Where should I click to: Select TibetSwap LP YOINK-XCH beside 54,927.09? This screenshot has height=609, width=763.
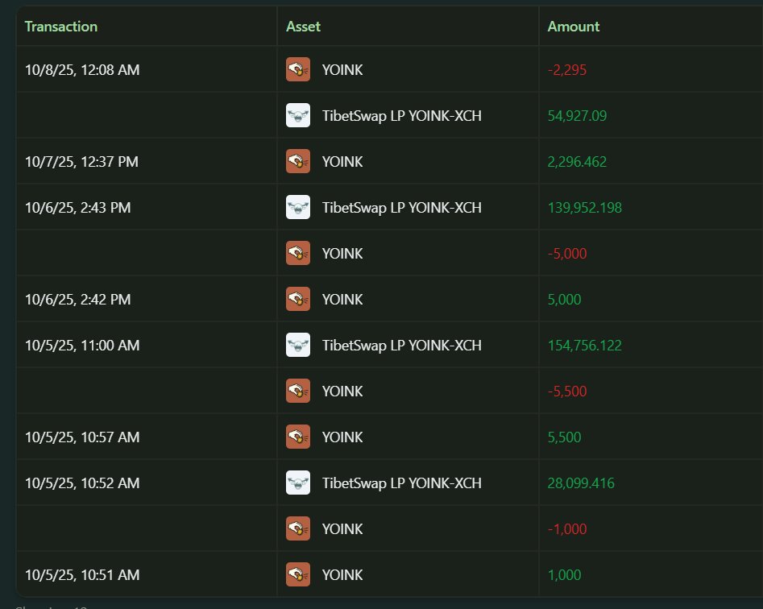tap(402, 116)
